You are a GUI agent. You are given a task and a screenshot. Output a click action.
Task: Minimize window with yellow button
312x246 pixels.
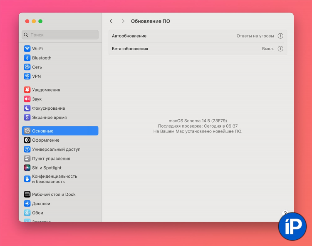click(x=34, y=21)
